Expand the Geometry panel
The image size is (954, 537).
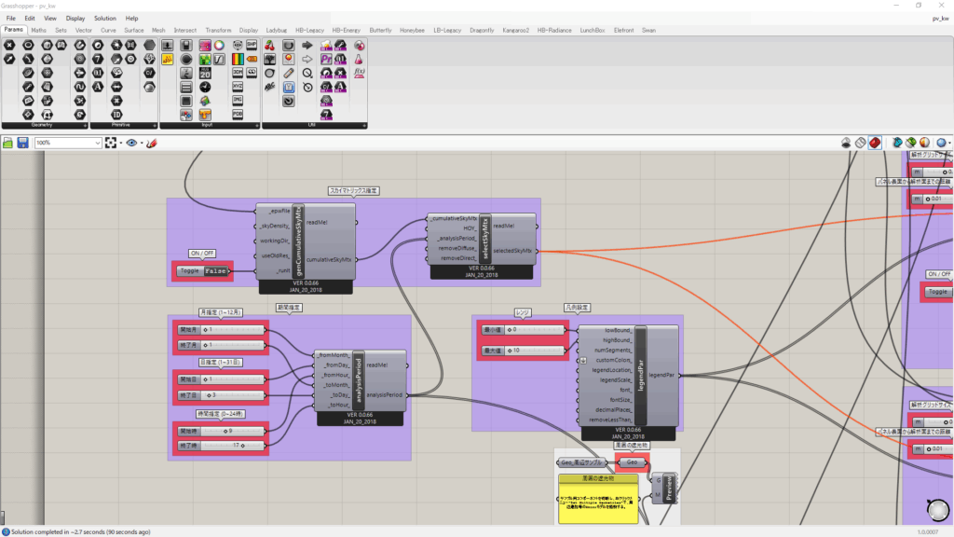click(x=87, y=125)
